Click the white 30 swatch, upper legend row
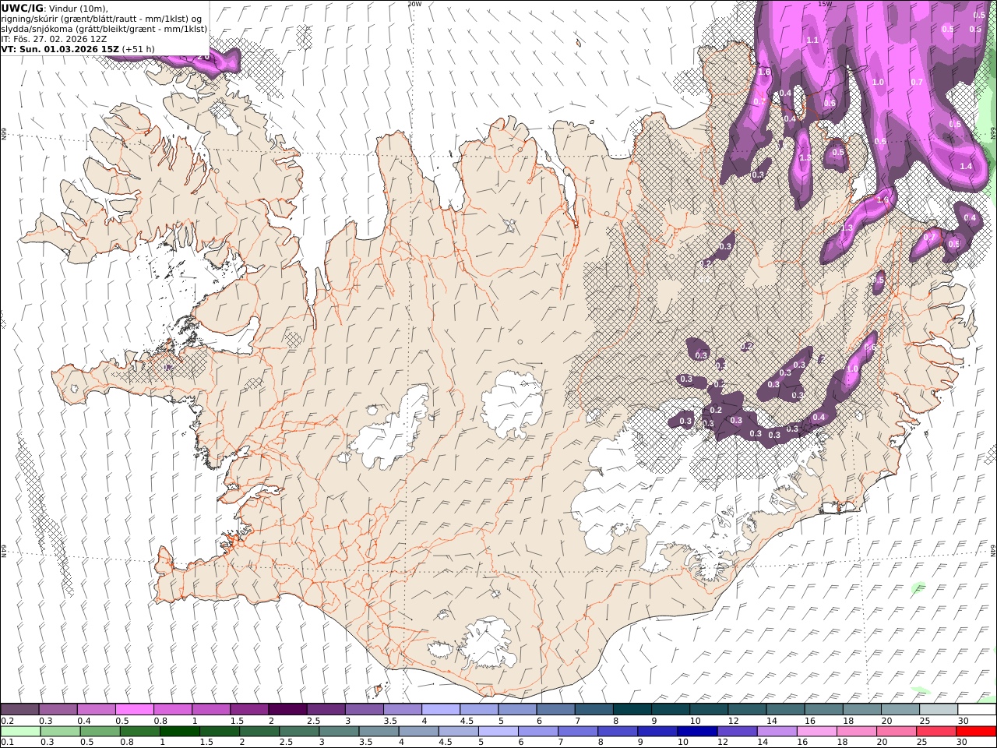This screenshot has height=748, width=997. (x=978, y=709)
